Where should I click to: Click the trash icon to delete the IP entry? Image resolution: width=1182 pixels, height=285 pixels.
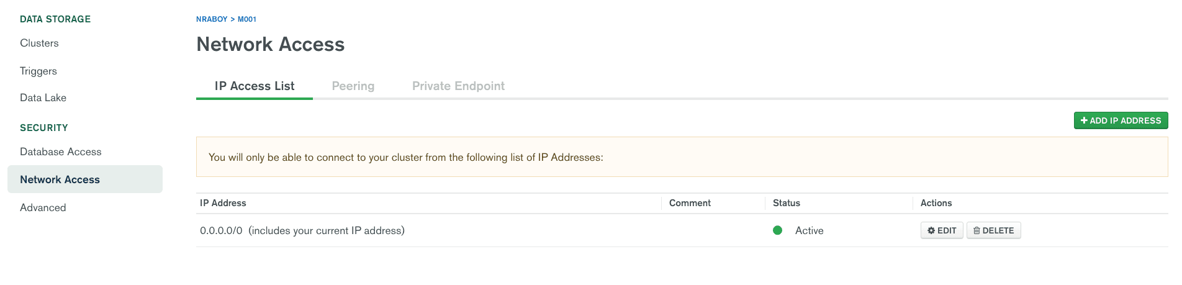click(977, 230)
